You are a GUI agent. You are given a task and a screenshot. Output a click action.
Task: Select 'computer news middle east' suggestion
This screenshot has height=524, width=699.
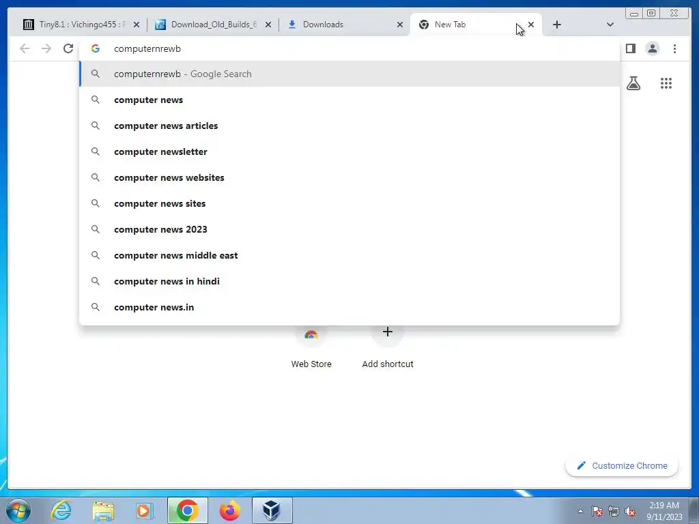pos(349,255)
